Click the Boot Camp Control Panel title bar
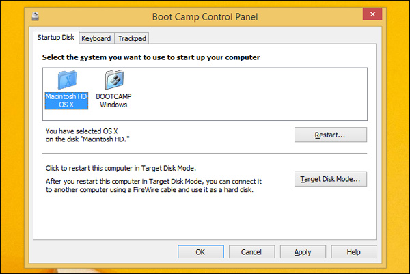410x274 pixels. pos(205,14)
